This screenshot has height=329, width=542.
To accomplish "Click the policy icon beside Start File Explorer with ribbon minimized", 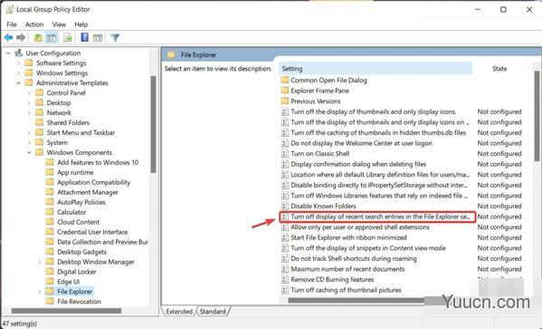I will (x=285, y=237).
